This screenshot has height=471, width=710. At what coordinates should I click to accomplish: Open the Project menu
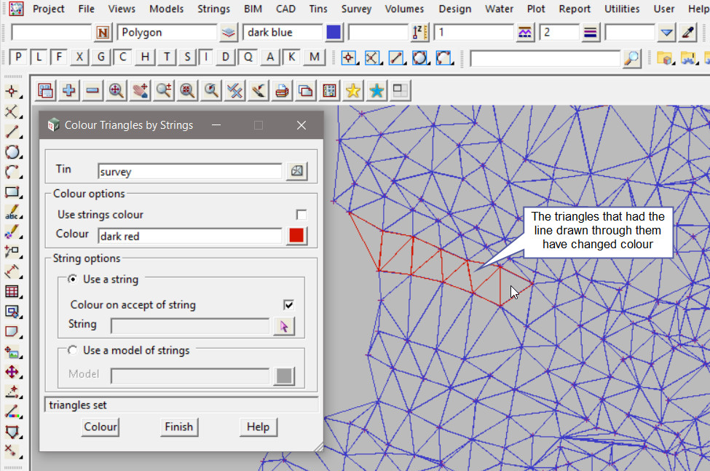(x=48, y=9)
